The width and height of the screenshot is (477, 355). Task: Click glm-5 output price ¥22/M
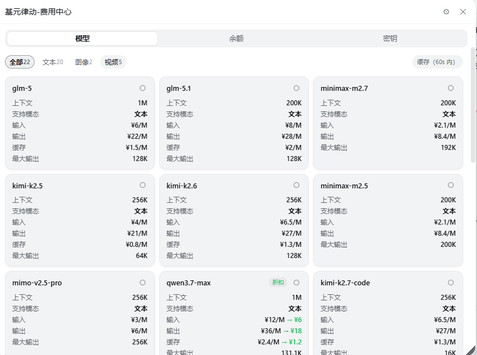point(137,137)
